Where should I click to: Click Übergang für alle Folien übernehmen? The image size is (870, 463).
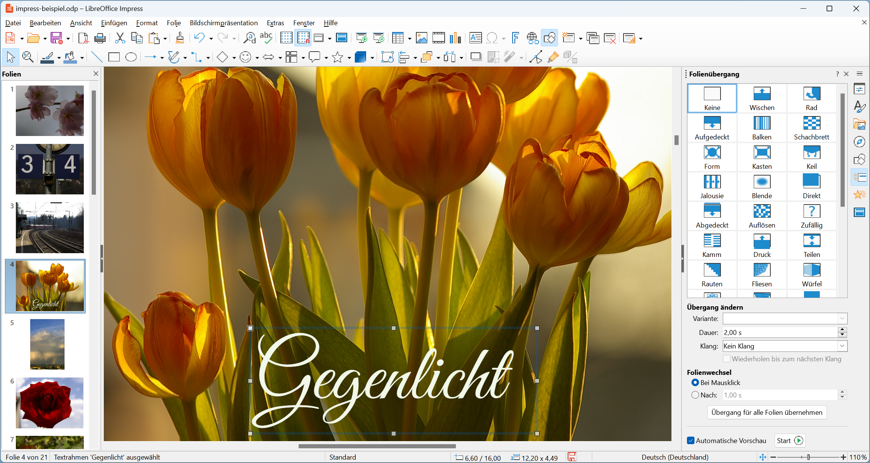pos(767,412)
